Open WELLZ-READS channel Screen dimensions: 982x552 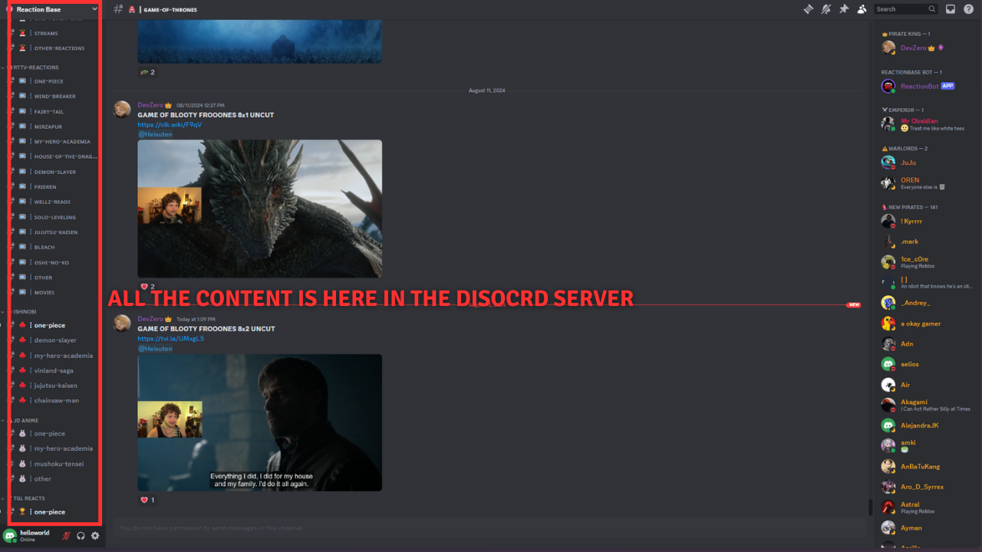coord(54,202)
